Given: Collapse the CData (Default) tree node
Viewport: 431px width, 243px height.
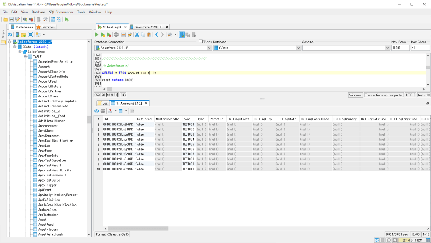Looking at the screenshot, I should pyautogui.click(x=15, y=47).
